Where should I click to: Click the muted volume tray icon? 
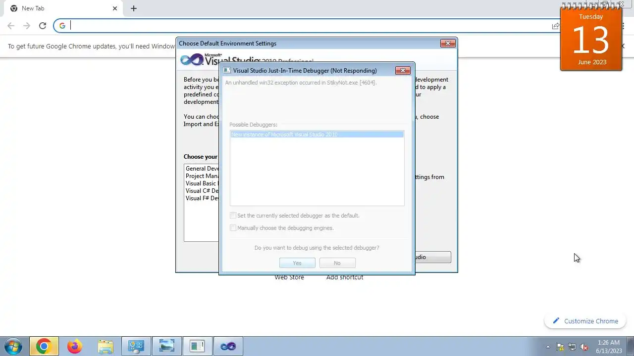coord(584,347)
